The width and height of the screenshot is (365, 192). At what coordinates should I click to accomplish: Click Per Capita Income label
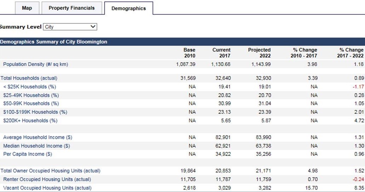[x=27, y=154]
